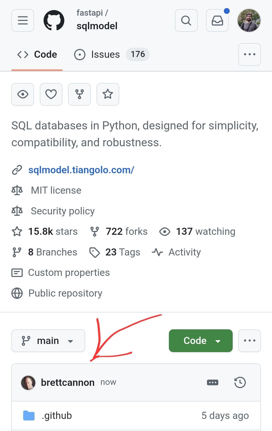Open brettcannon's profile link
This screenshot has width=272, height=431.
68,383
